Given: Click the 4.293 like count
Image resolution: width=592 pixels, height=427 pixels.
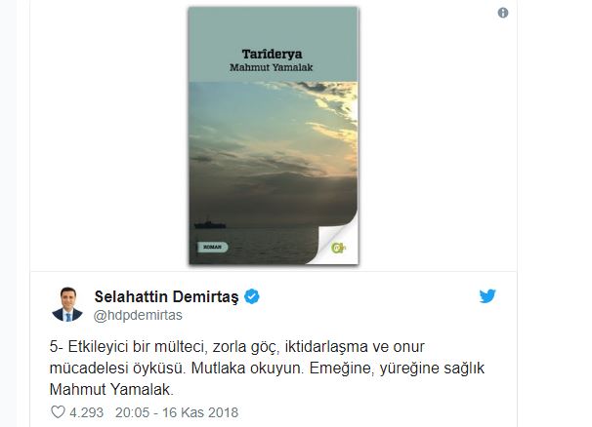Looking at the screenshot, I should [x=87, y=412].
